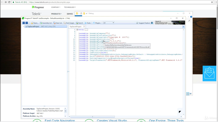Image resolution: width=218 pixels, height=122 pixels.
Task: Click the navigate back arrow in JustDecompile
Action: (24, 23)
